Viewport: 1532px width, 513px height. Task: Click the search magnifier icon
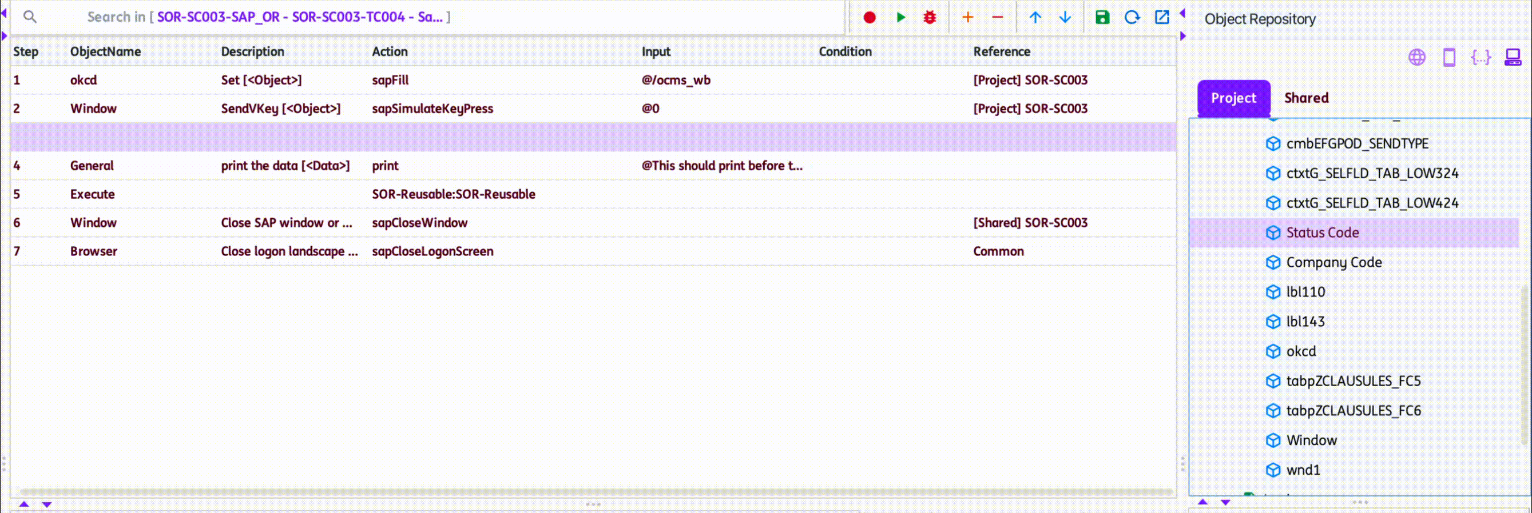pyautogui.click(x=30, y=17)
